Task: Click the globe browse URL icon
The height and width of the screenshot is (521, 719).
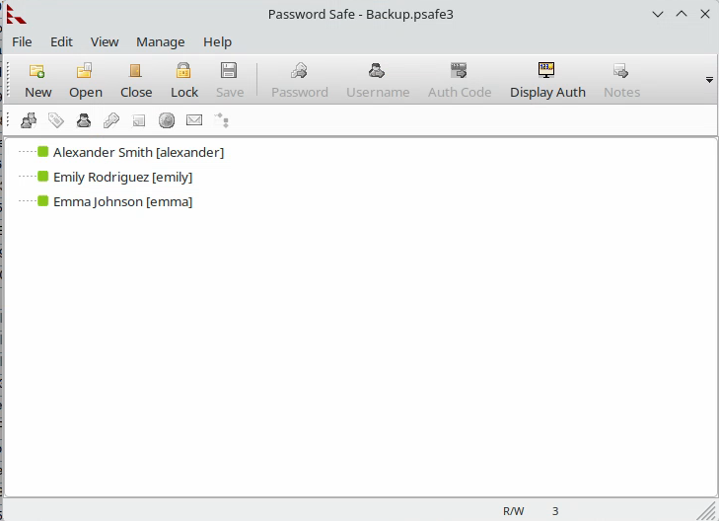Action: coord(167,120)
